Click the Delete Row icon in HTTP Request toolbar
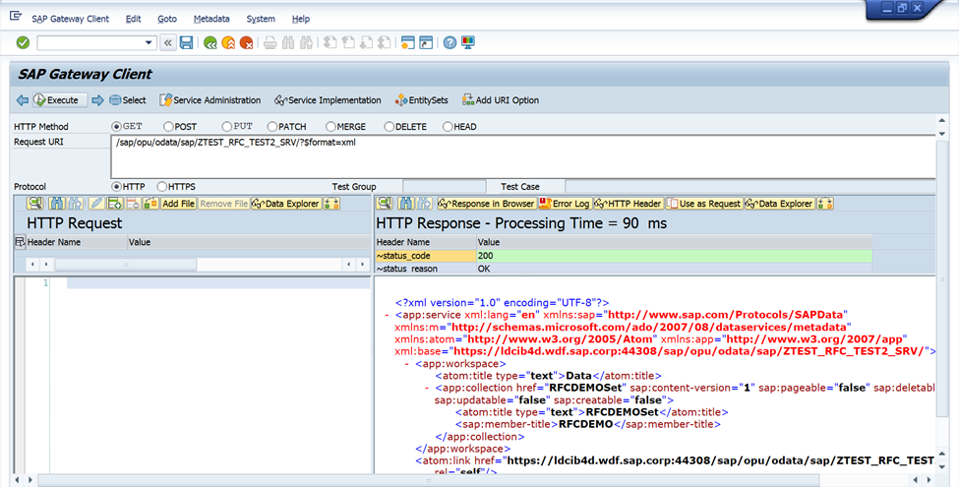 [133, 203]
